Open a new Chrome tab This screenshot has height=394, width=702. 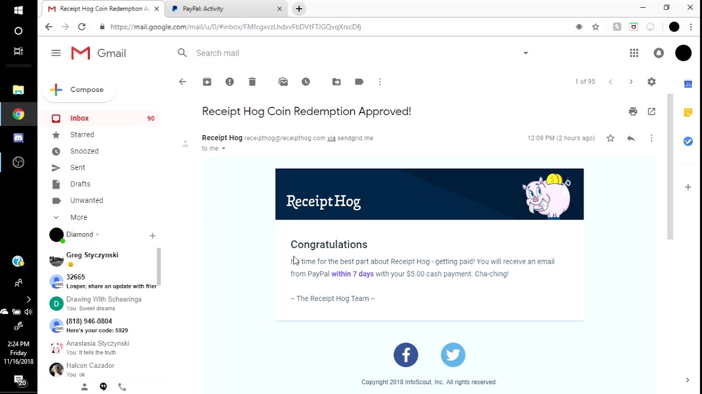[299, 9]
